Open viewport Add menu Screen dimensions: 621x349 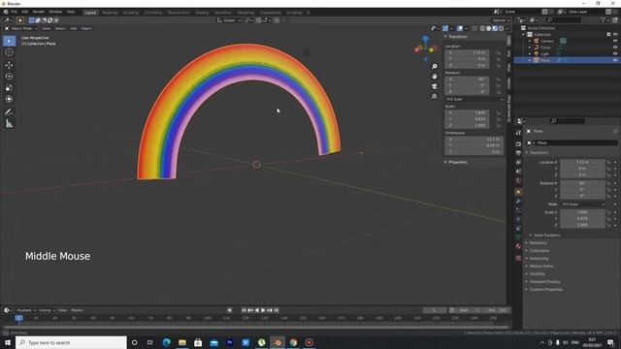[x=74, y=28]
